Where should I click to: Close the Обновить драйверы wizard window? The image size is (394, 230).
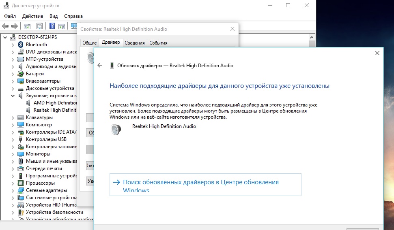tap(377, 53)
